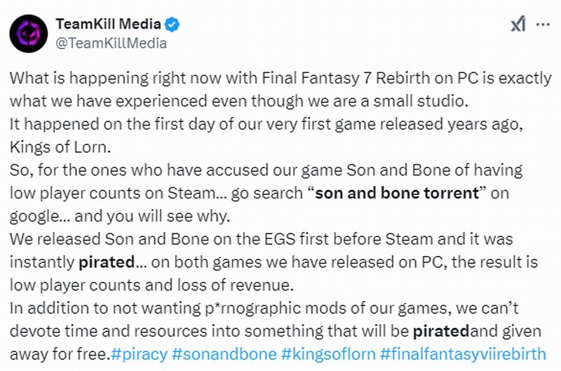Click the bold 'pirated' after 'instantly'
The height and width of the screenshot is (371, 561).
[x=107, y=262]
